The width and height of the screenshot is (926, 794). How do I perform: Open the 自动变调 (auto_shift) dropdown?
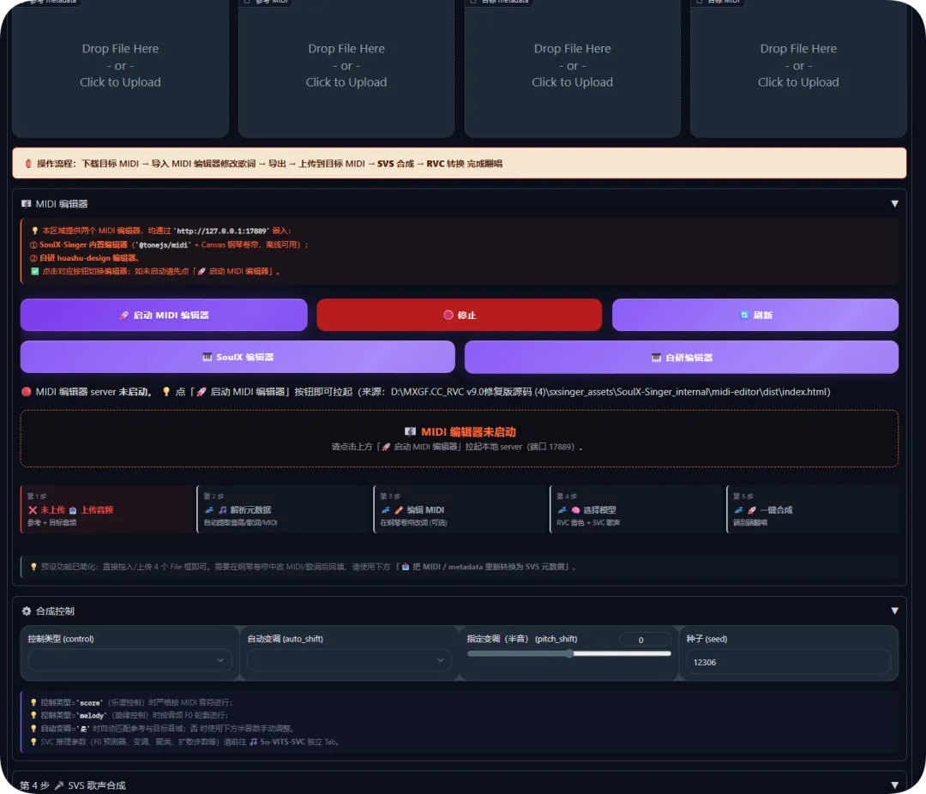[349, 660]
